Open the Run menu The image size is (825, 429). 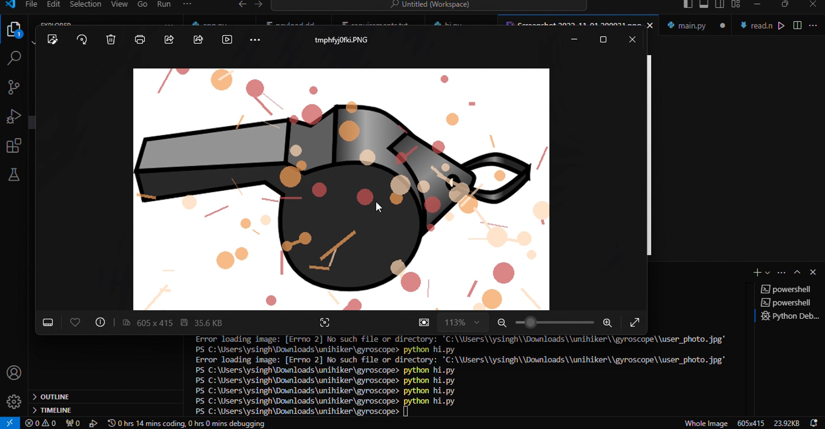[x=164, y=4]
